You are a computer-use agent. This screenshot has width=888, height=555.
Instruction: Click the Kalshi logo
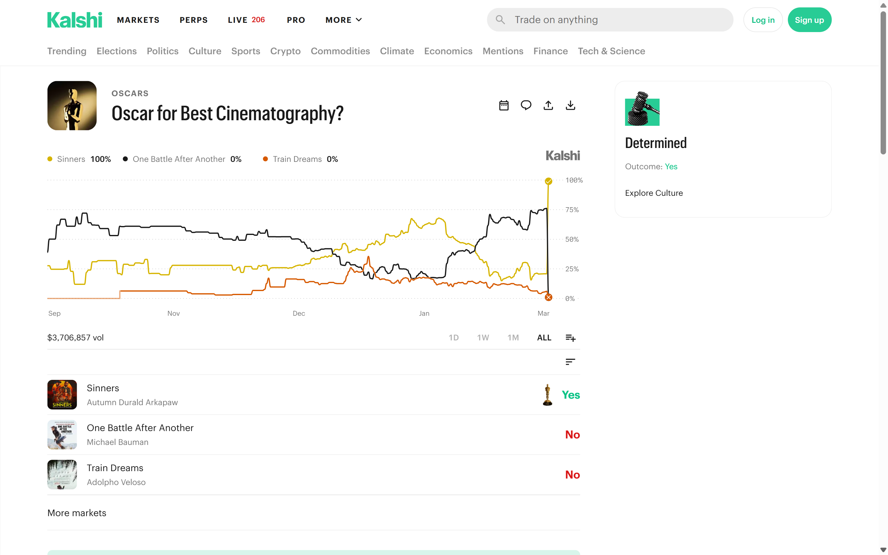[x=75, y=20]
